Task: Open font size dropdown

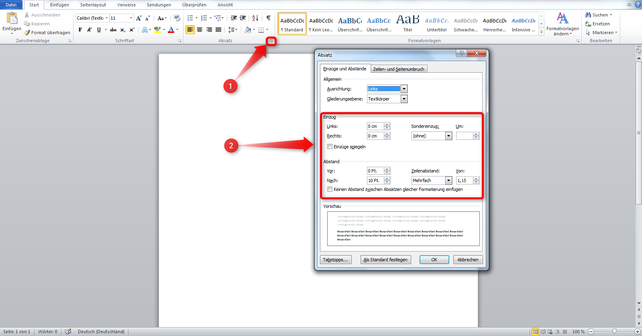Action: point(131,18)
